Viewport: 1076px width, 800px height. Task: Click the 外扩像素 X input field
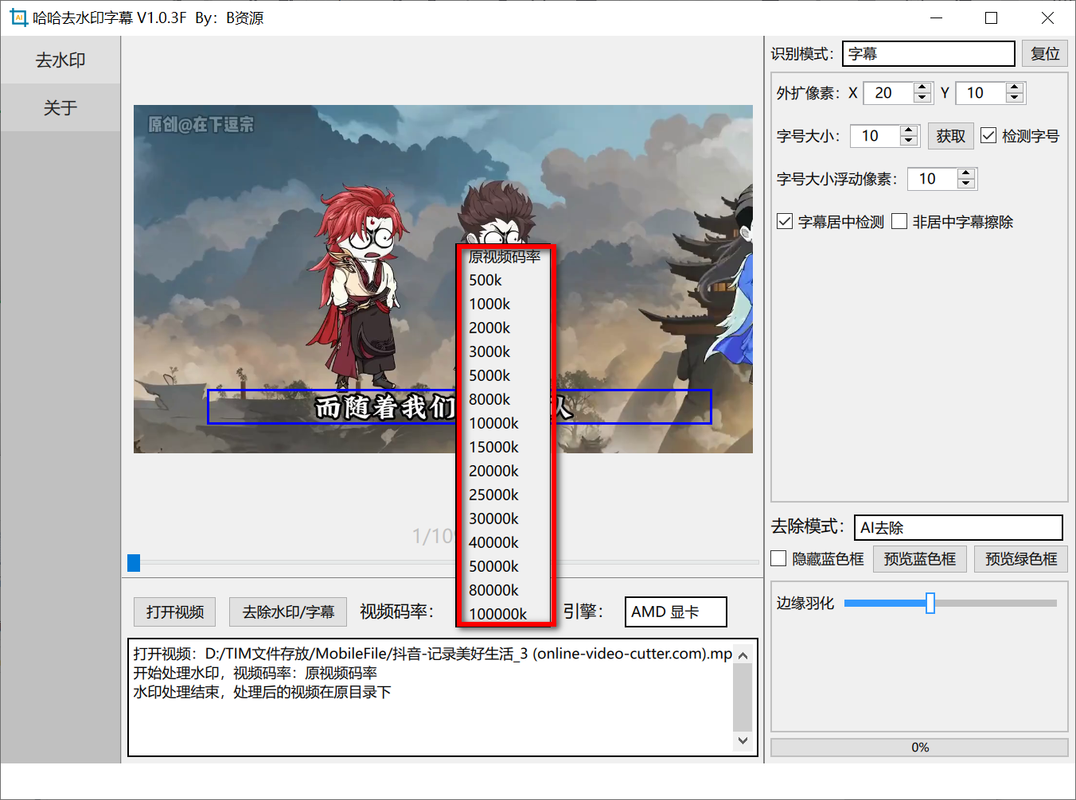coord(889,93)
